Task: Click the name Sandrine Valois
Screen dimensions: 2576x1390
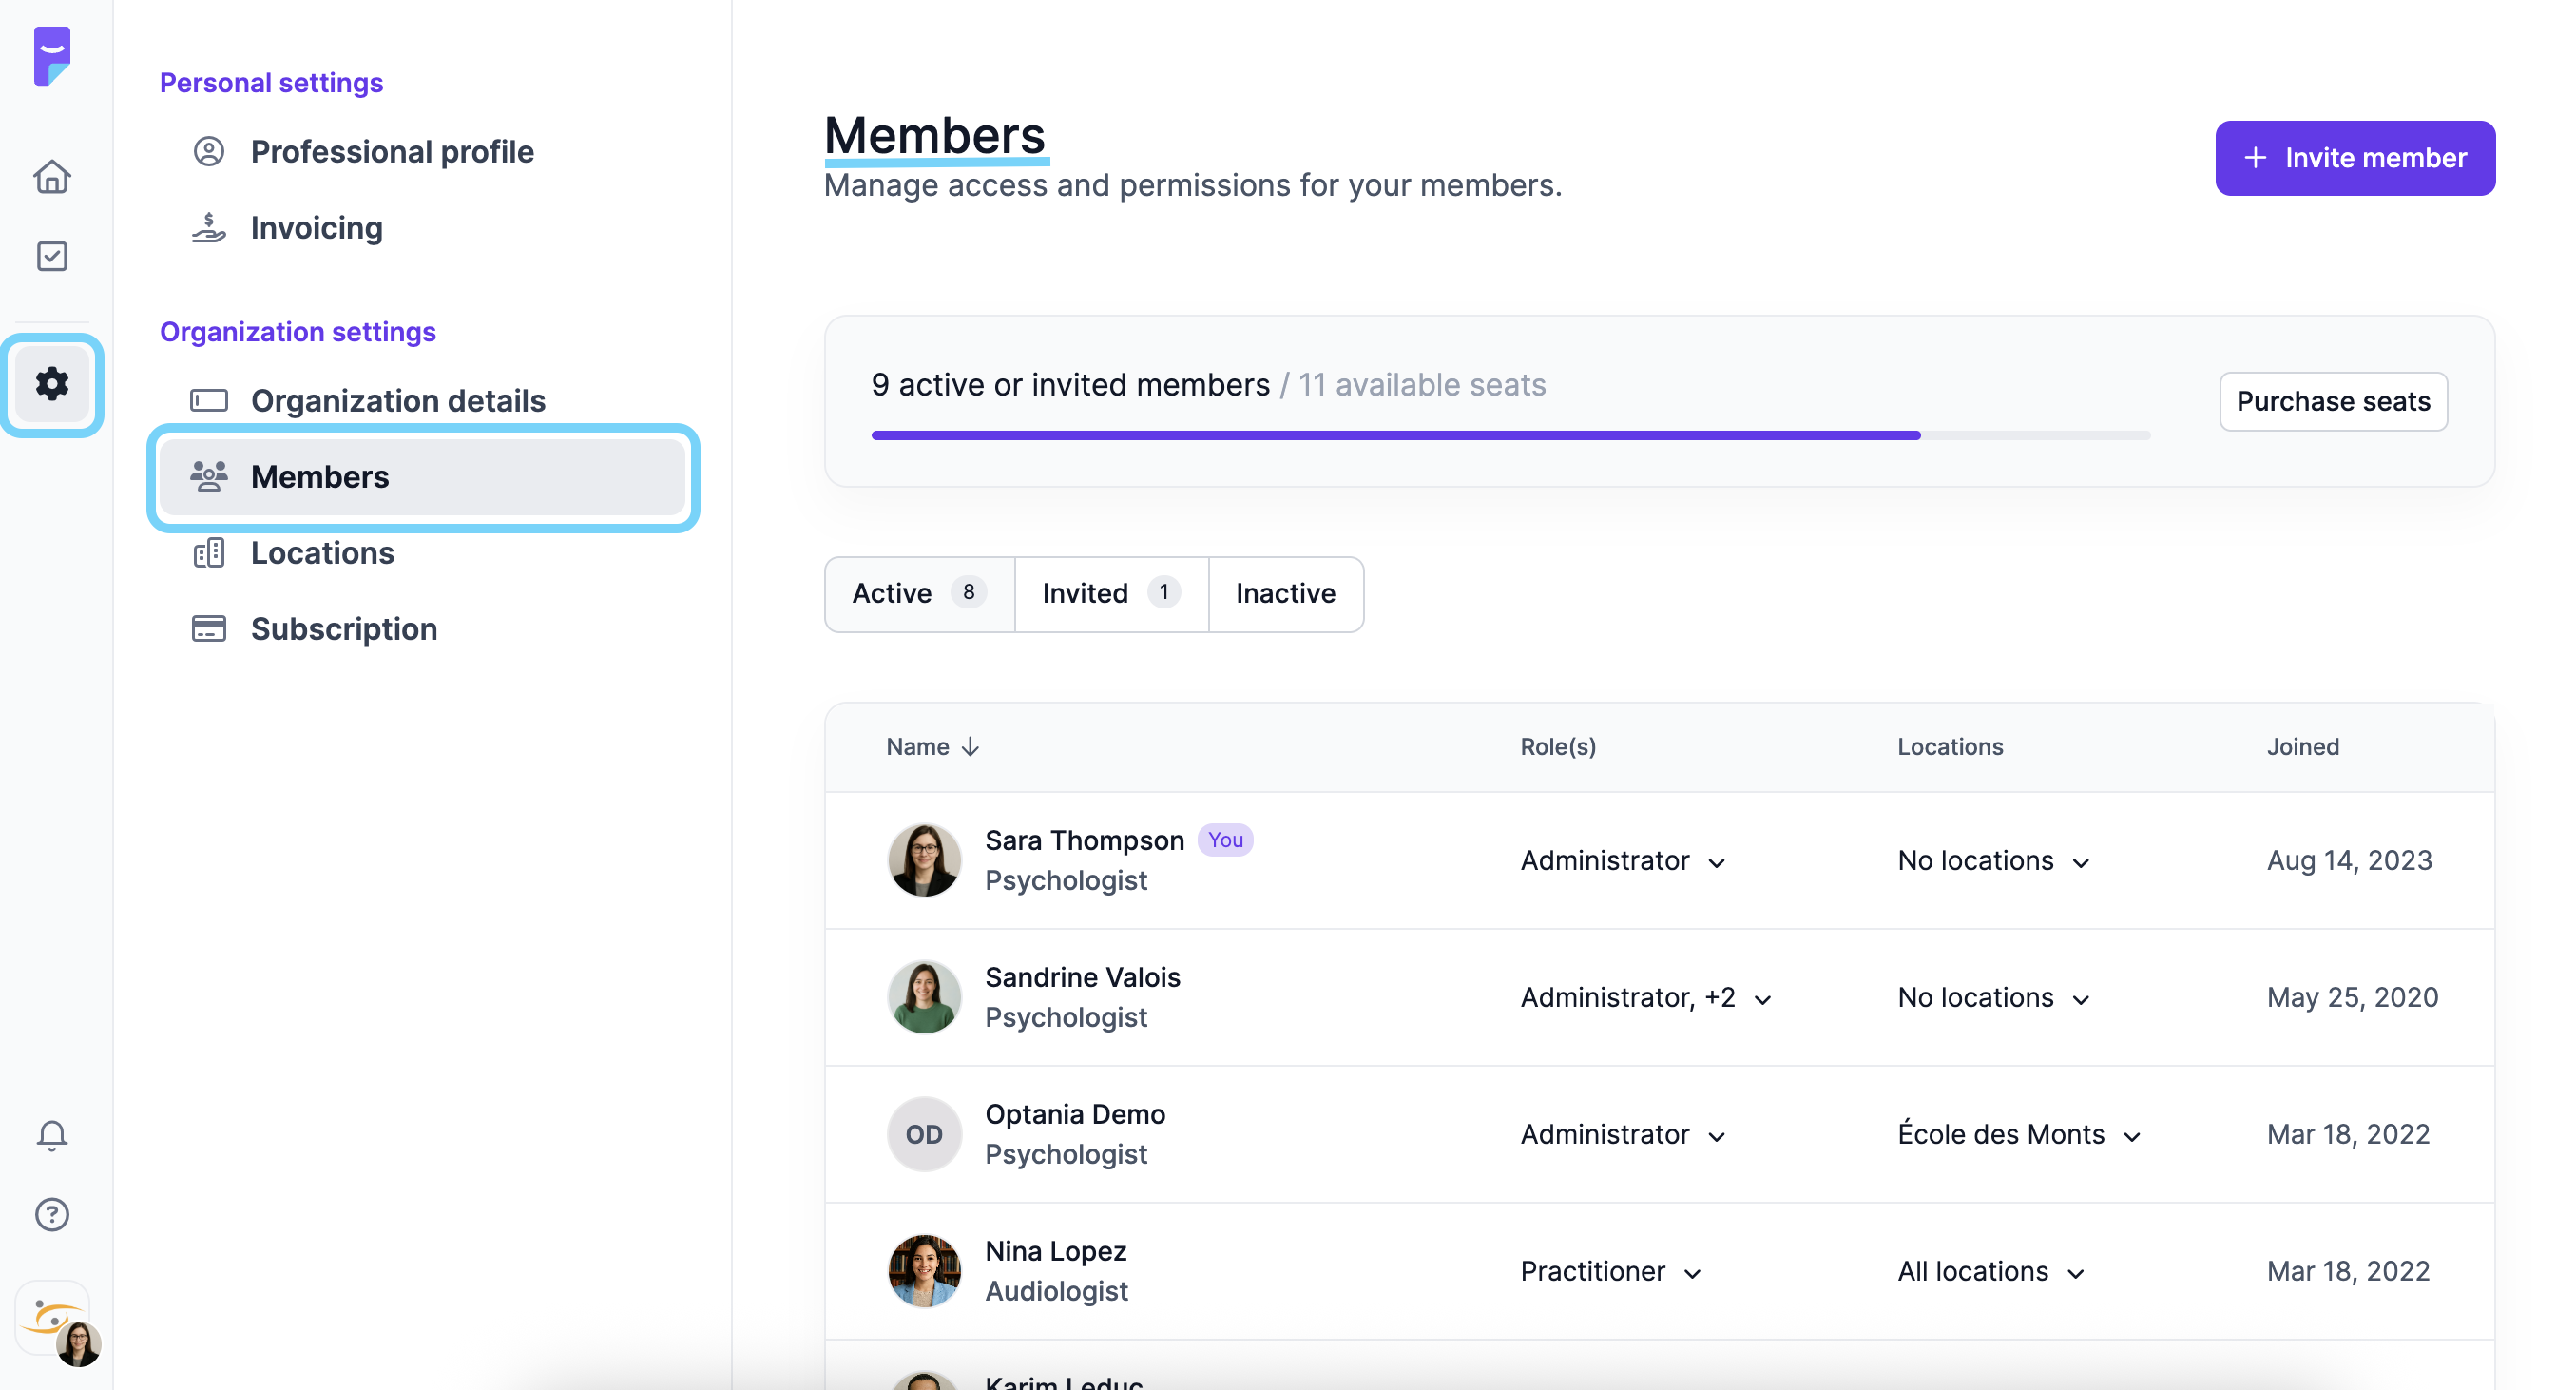Action: coord(1082,977)
